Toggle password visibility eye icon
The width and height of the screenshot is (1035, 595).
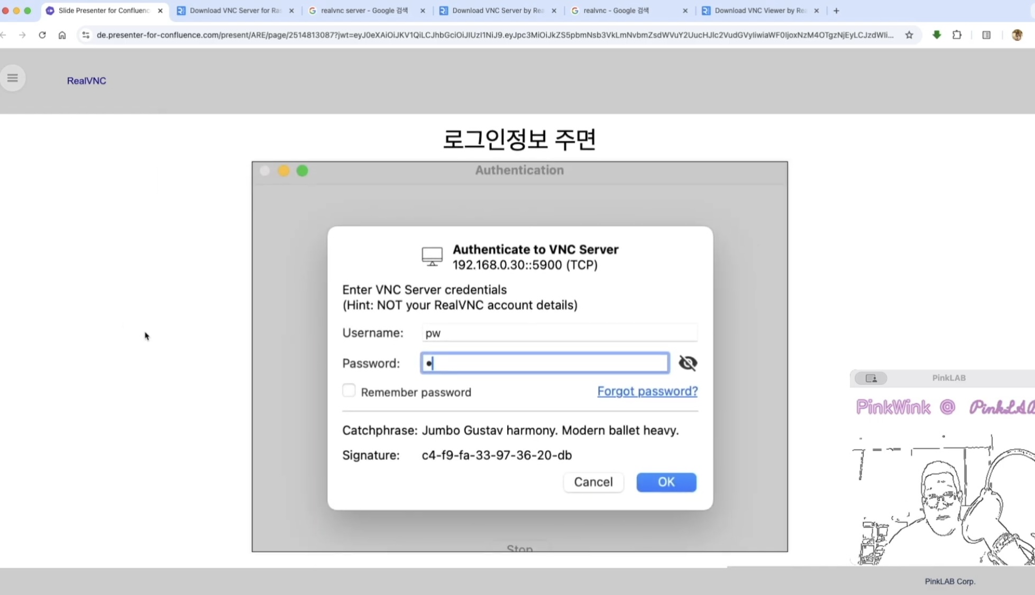coord(688,363)
